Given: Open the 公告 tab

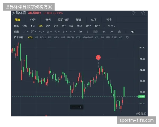Looking at the screenshot, I should (33, 20).
